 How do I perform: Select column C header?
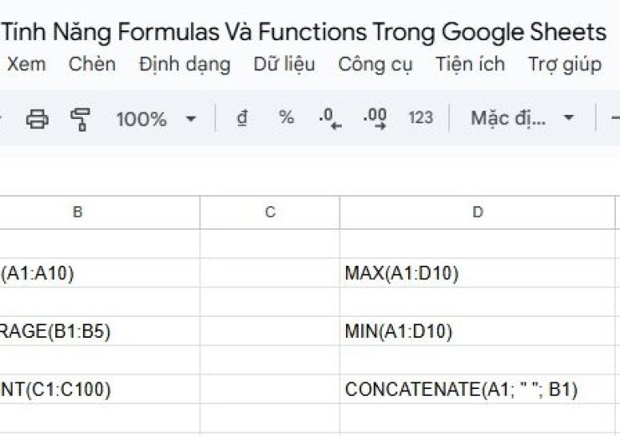(270, 213)
